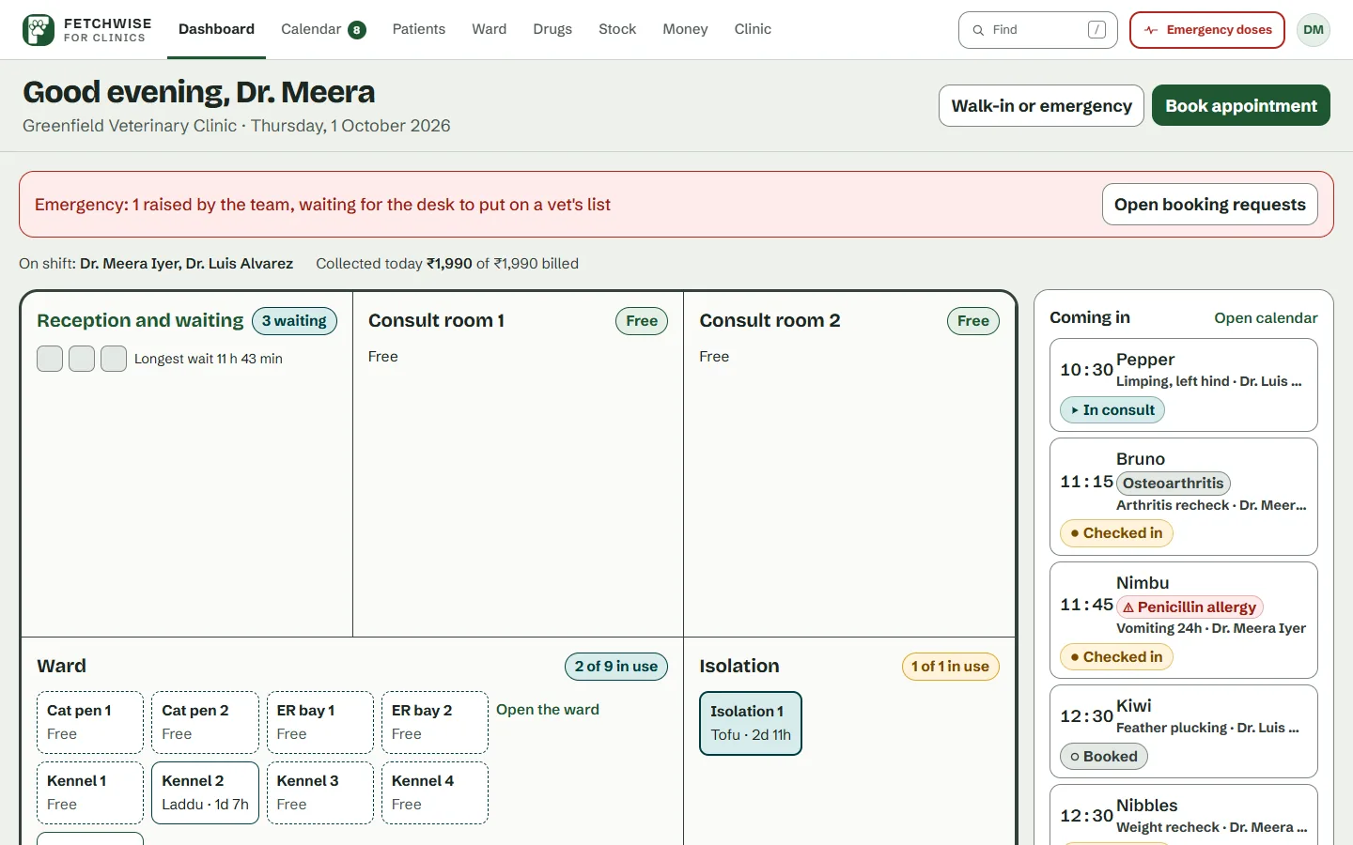This screenshot has width=1353, height=845.
Task: Click the play icon in the In consult badge
Action: coord(1075,410)
